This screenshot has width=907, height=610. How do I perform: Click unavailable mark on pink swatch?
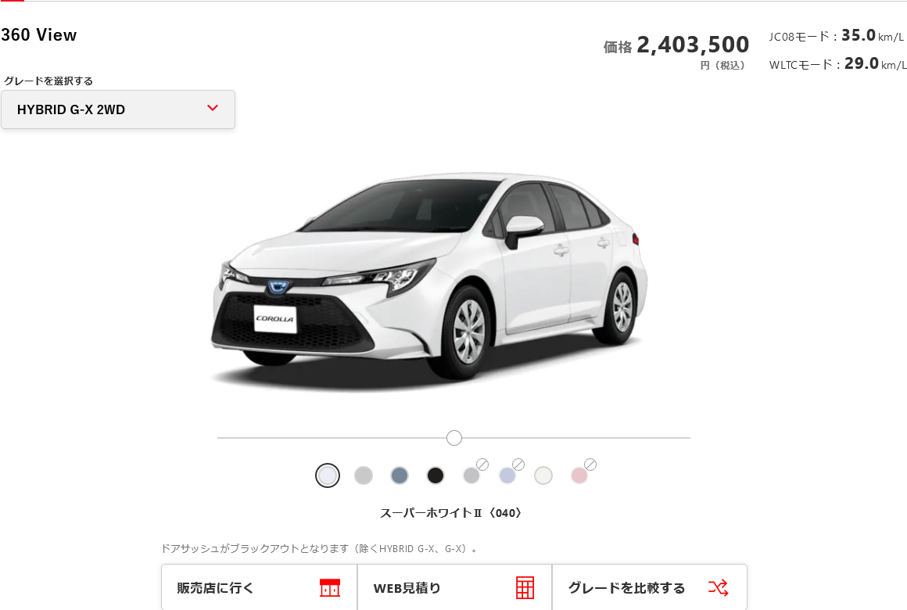coord(590,465)
